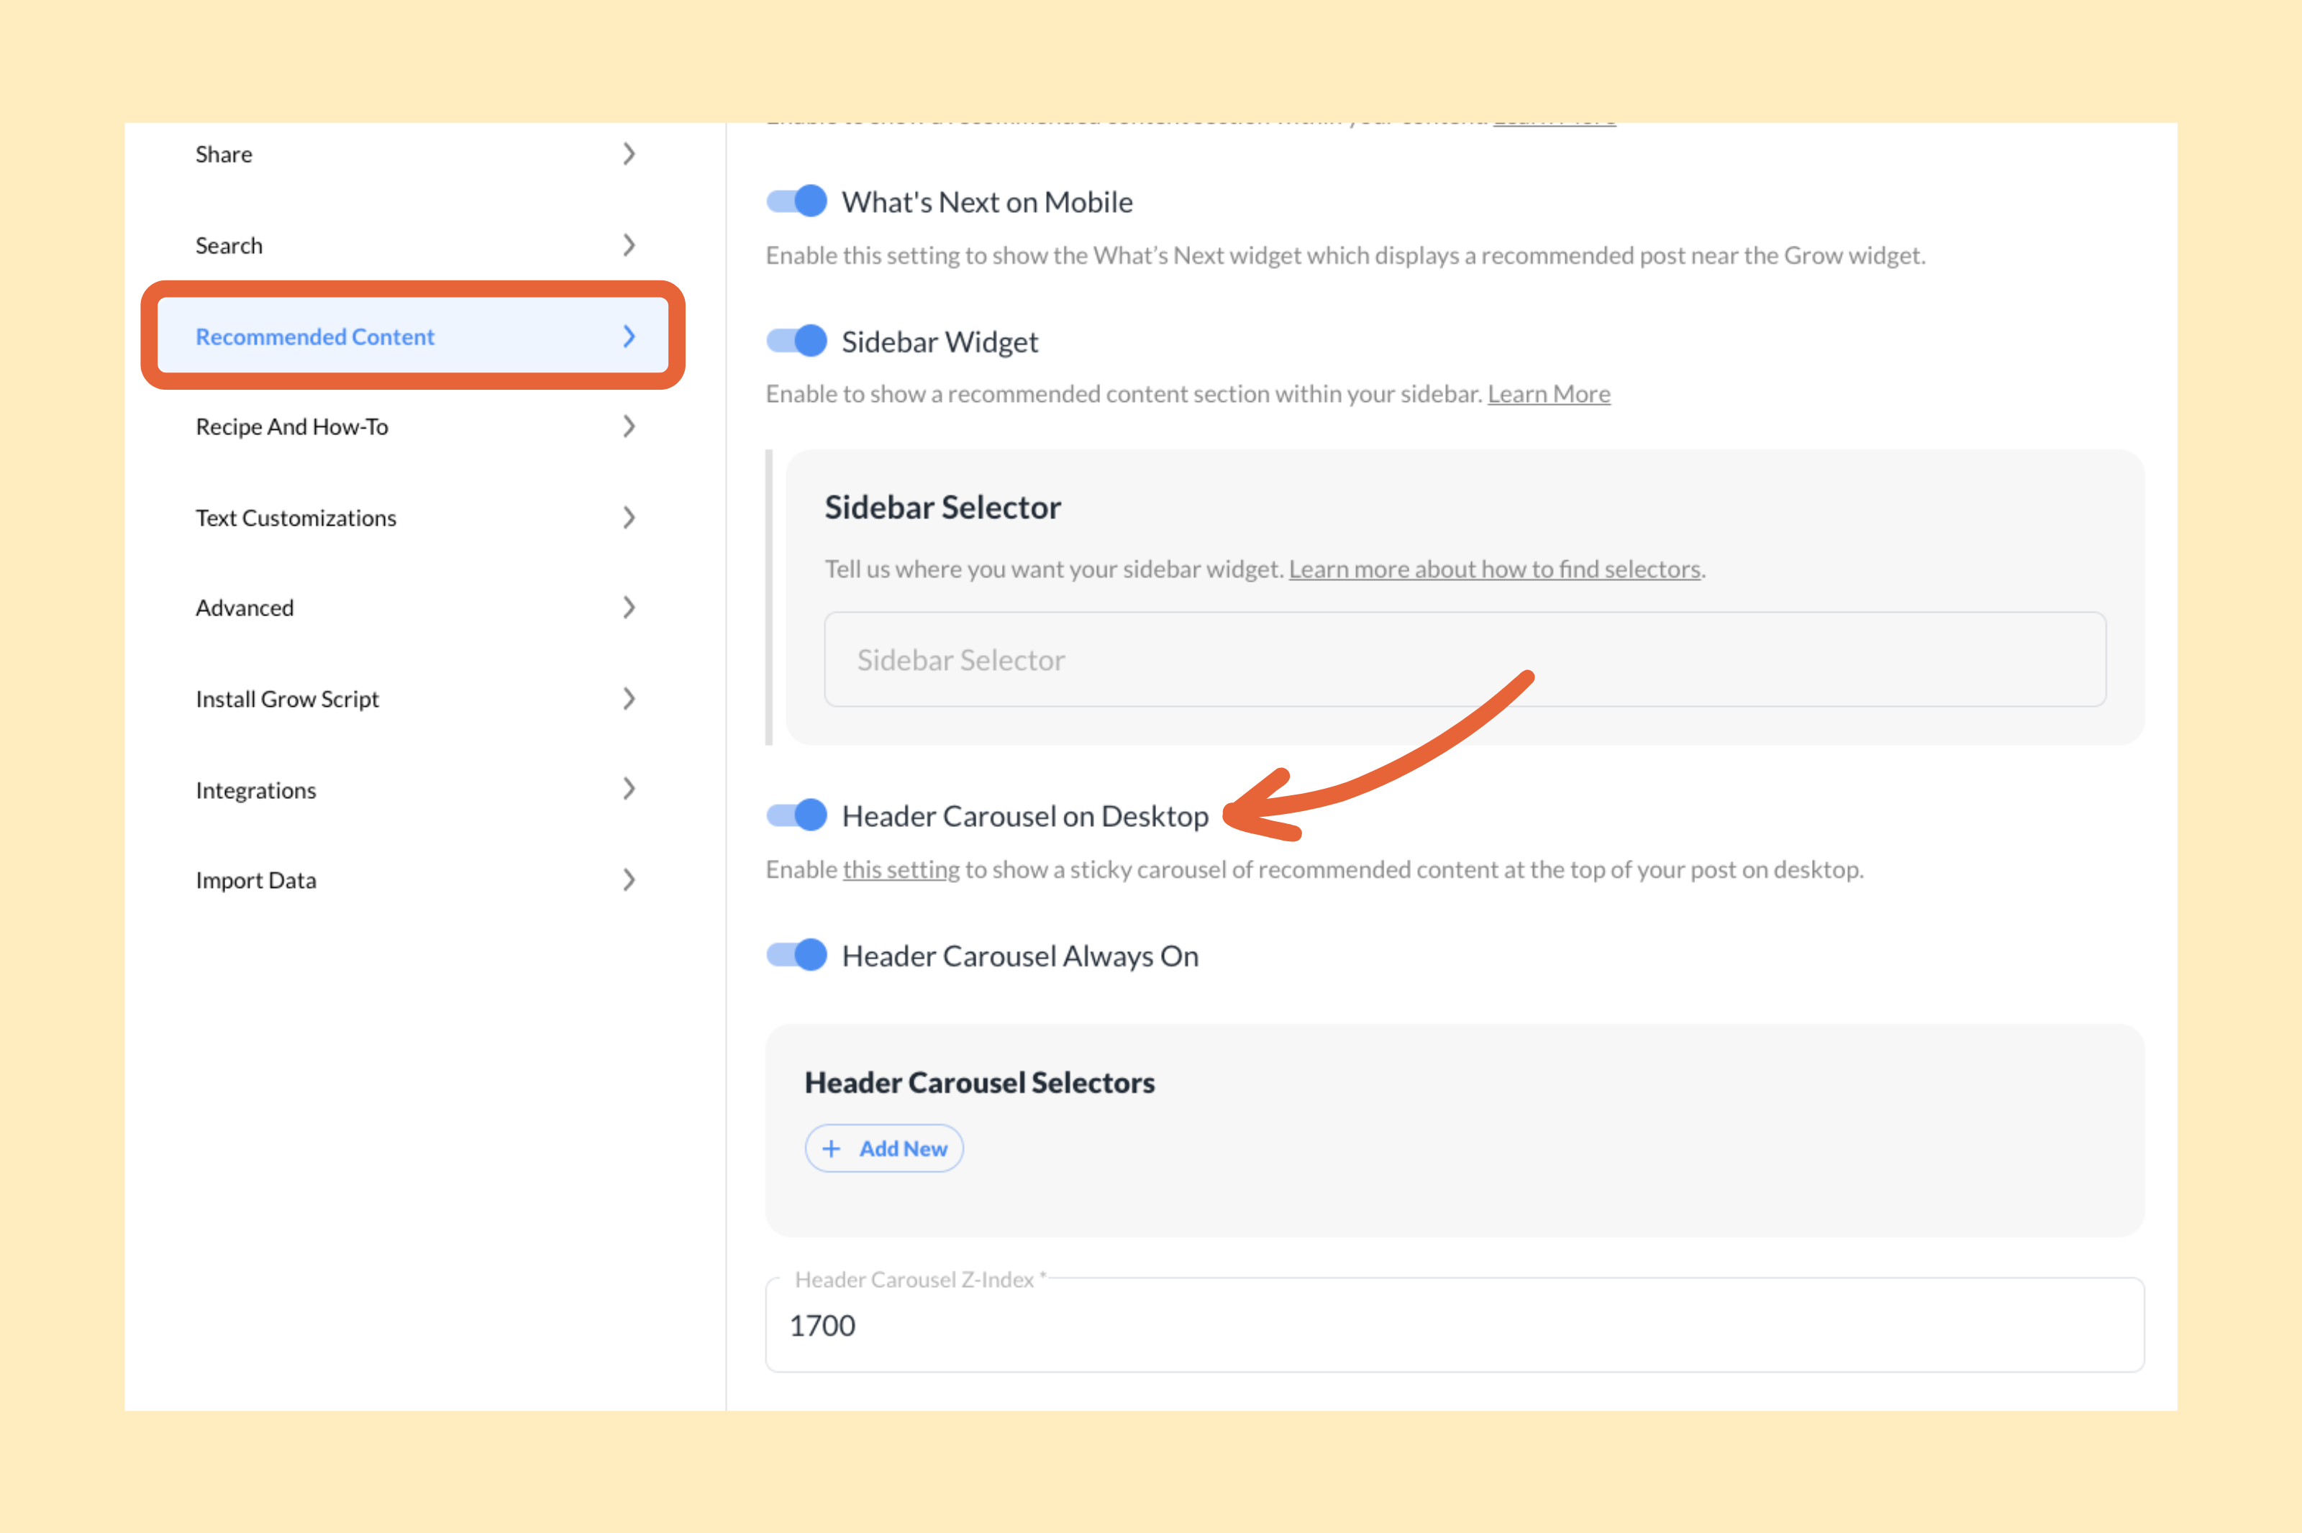This screenshot has height=1533, width=2302.
Task: Open the Learn More link under Sidebar Widget
Action: pos(1548,393)
